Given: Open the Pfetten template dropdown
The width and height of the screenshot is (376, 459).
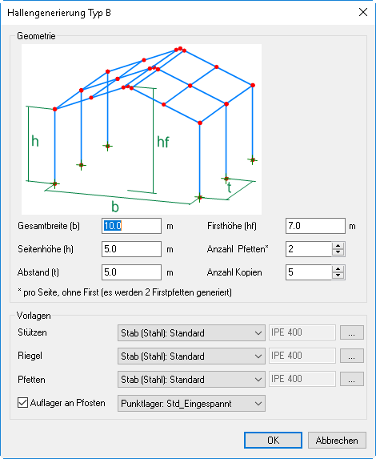Looking at the screenshot, I should click(191, 380).
